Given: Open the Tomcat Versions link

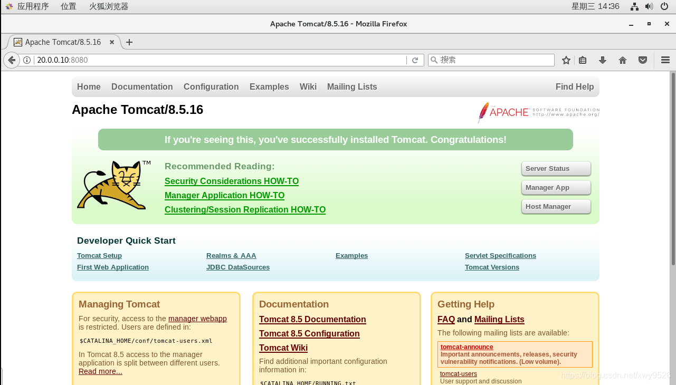Looking at the screenshot, I should (x=492, y=267).
